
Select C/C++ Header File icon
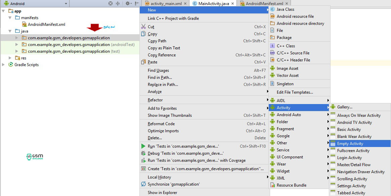coord(272,60)
